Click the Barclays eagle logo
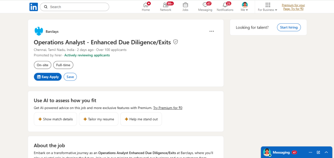This screenshot has height=158, width=334. tap(39, 31)
